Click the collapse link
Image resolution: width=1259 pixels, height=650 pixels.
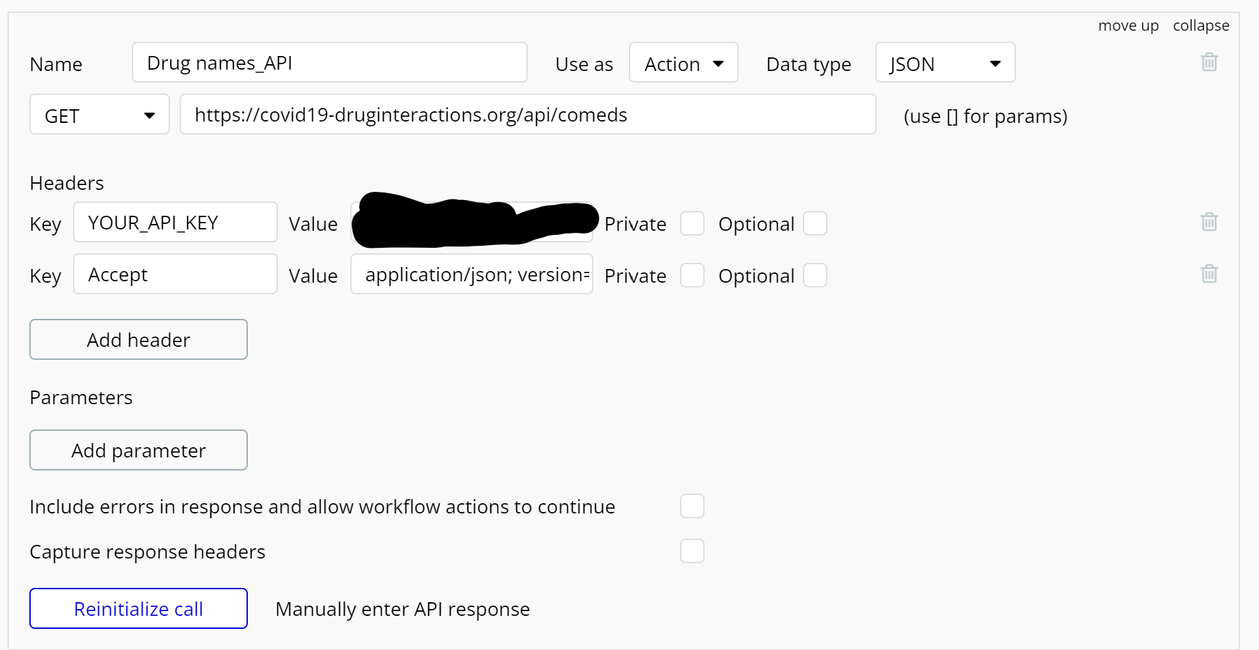pyautogui.click(x=1201, y=25)
